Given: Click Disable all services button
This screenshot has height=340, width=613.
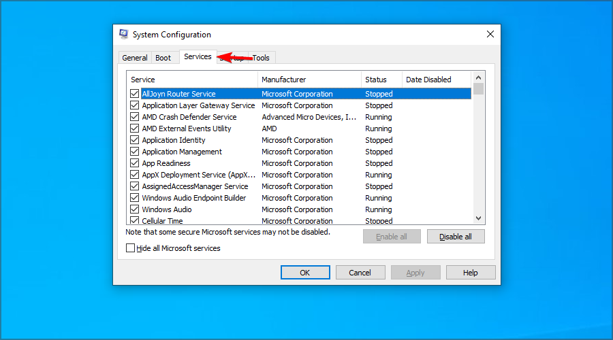Looking at the screenshot, I should click(456, 237).
